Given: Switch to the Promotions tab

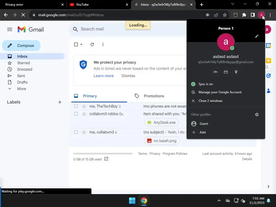Looking at the screenshot, I should tap(154, 96).
